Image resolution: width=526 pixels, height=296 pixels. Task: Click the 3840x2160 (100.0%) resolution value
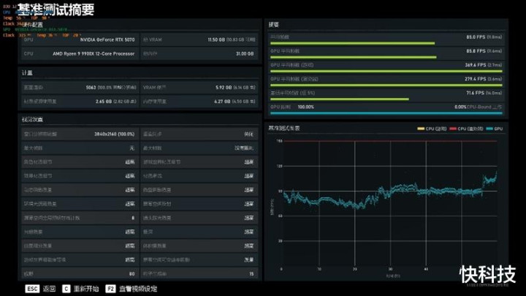pyautogui.click(x=115, y=134)
